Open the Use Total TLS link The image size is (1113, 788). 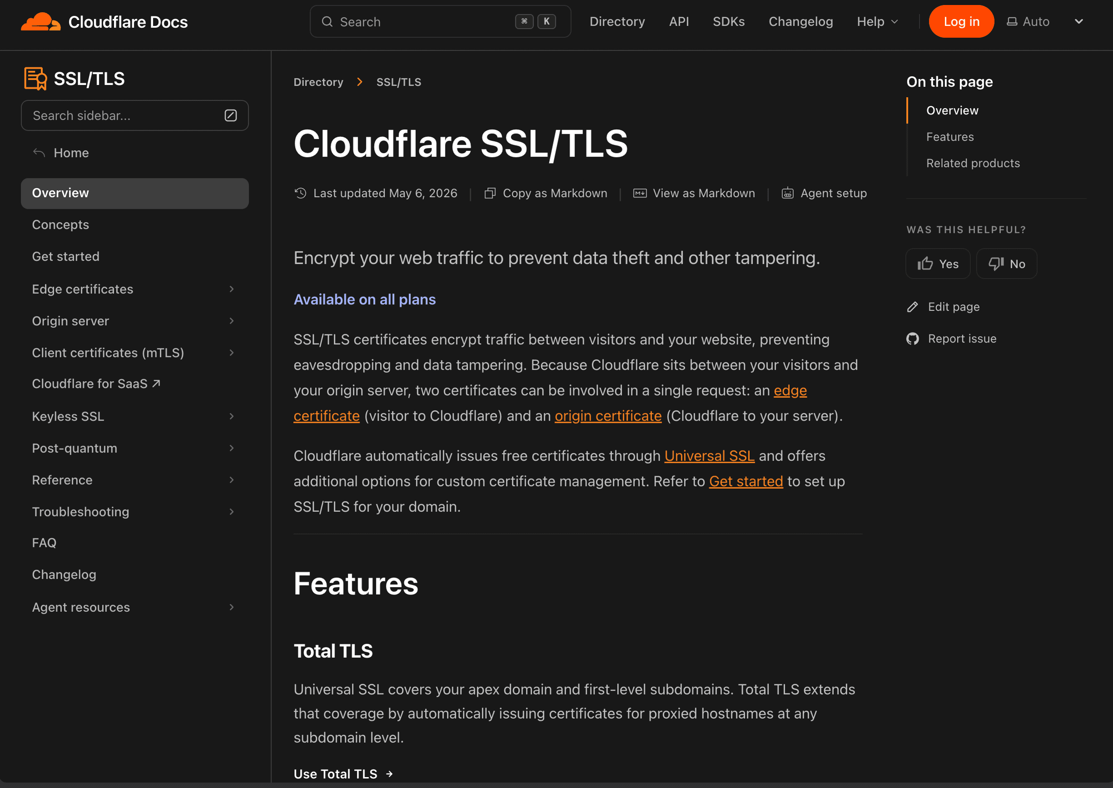(343, 774)
